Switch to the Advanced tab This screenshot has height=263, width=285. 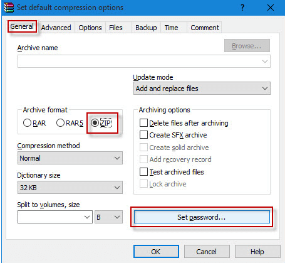point(56,28)
